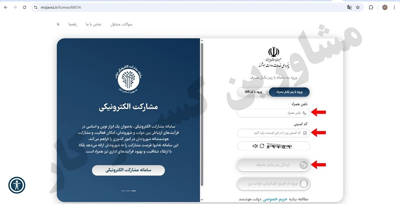
Task: Open تماس با ما menu item
Action: click(93, 24)
